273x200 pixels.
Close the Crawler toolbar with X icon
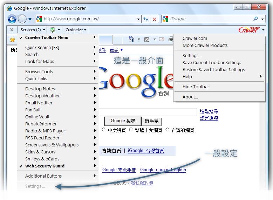tap(12, 30)
